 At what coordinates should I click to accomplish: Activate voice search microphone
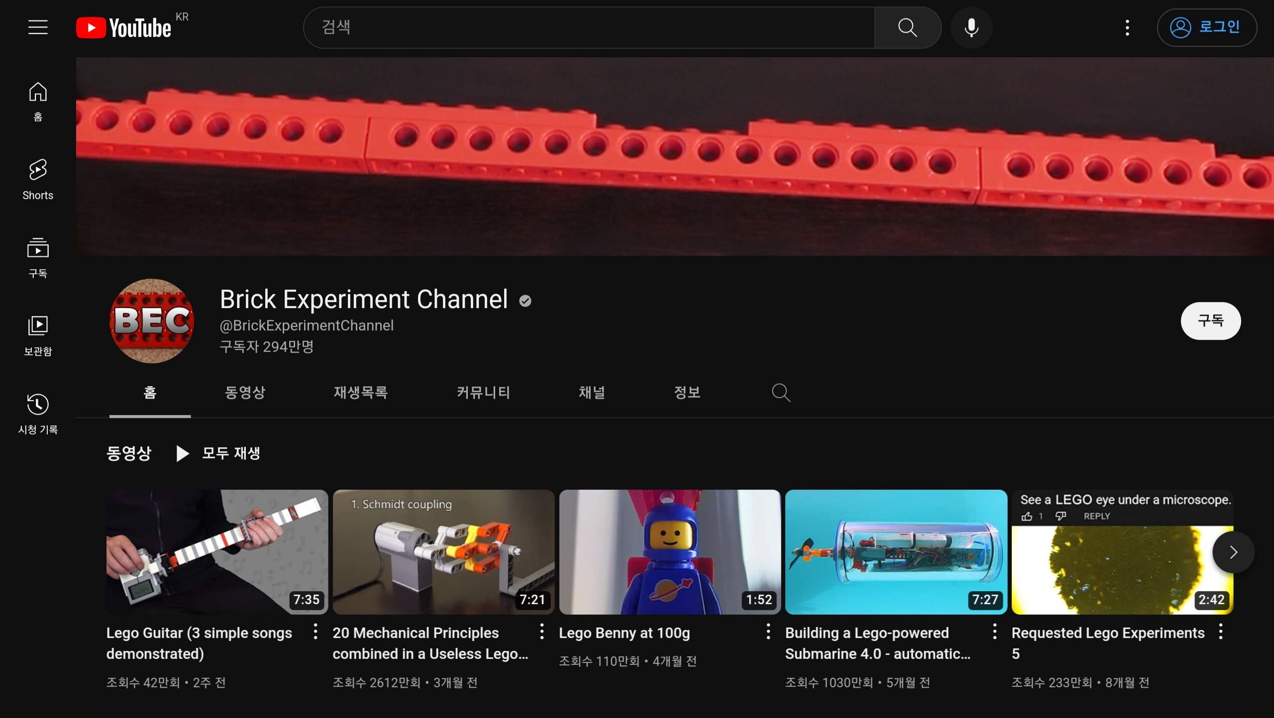[971, 27]
